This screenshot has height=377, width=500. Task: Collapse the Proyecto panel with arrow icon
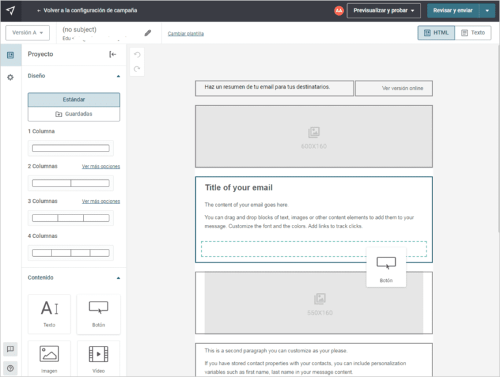tap(113, 54)
